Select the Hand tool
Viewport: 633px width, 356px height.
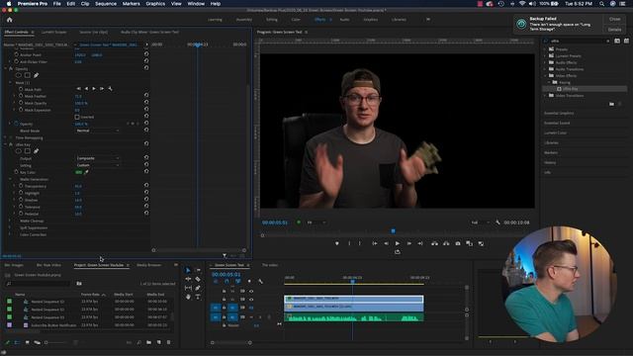pyautogui.click(x=188, y=297)
